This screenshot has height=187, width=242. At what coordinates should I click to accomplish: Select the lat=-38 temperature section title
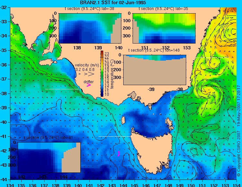89,9
